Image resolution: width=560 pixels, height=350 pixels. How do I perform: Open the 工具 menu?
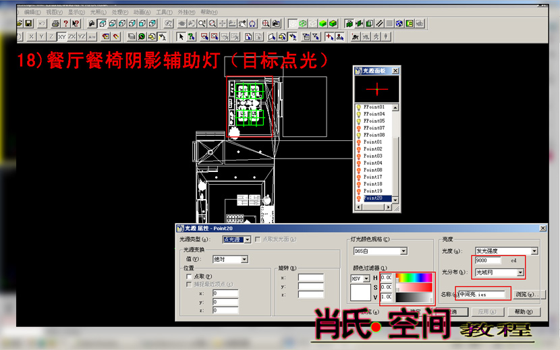pyautogui.click(x=164, y=12)
